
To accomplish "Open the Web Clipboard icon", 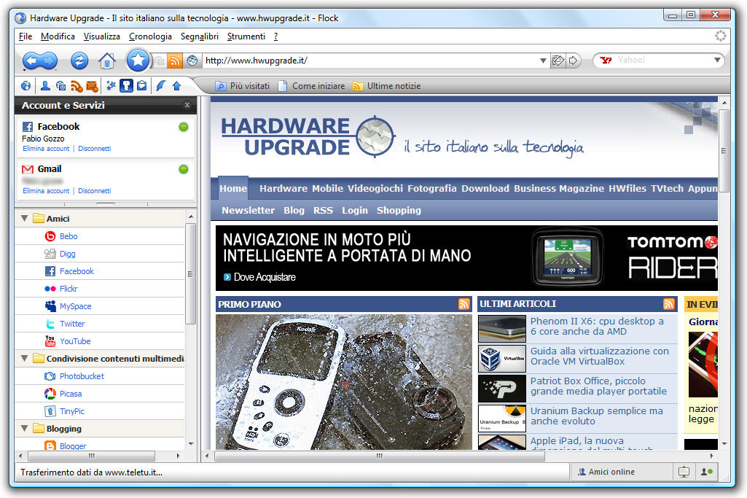I will coord(142,86).
